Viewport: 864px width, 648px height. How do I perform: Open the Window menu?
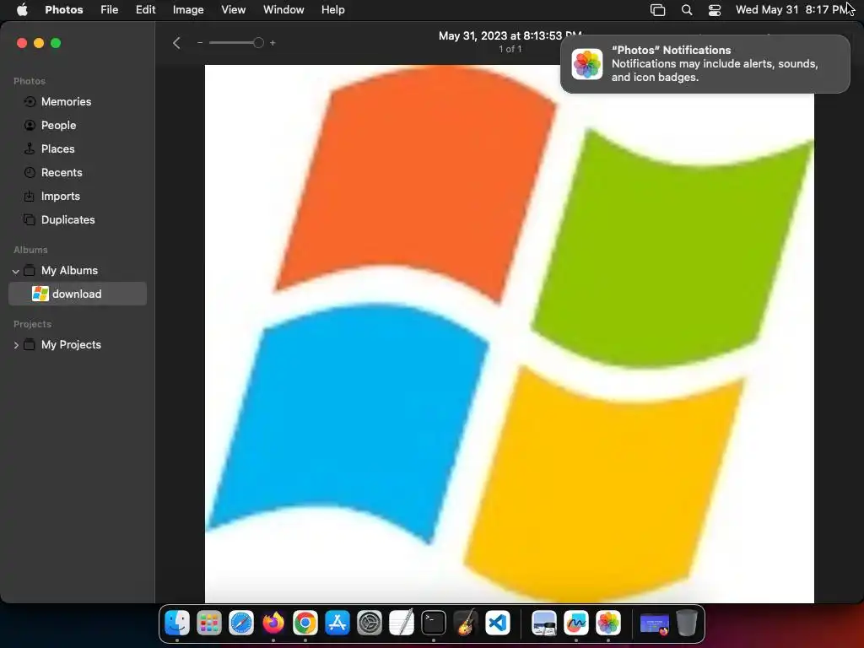tap(283, 10)
